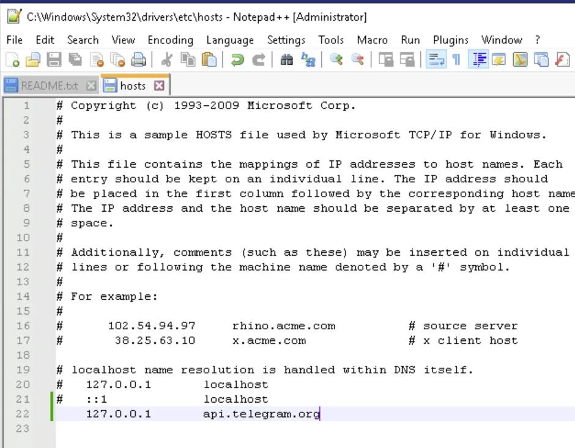Screen dimensions: 575x448
Task: Click the text 'api.telegram.org' on line 22
Action: 261,414
